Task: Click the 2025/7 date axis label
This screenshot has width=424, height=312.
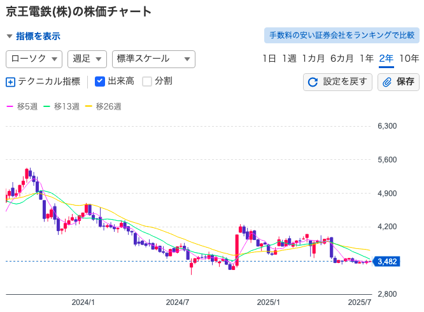Action: point(359,302)
